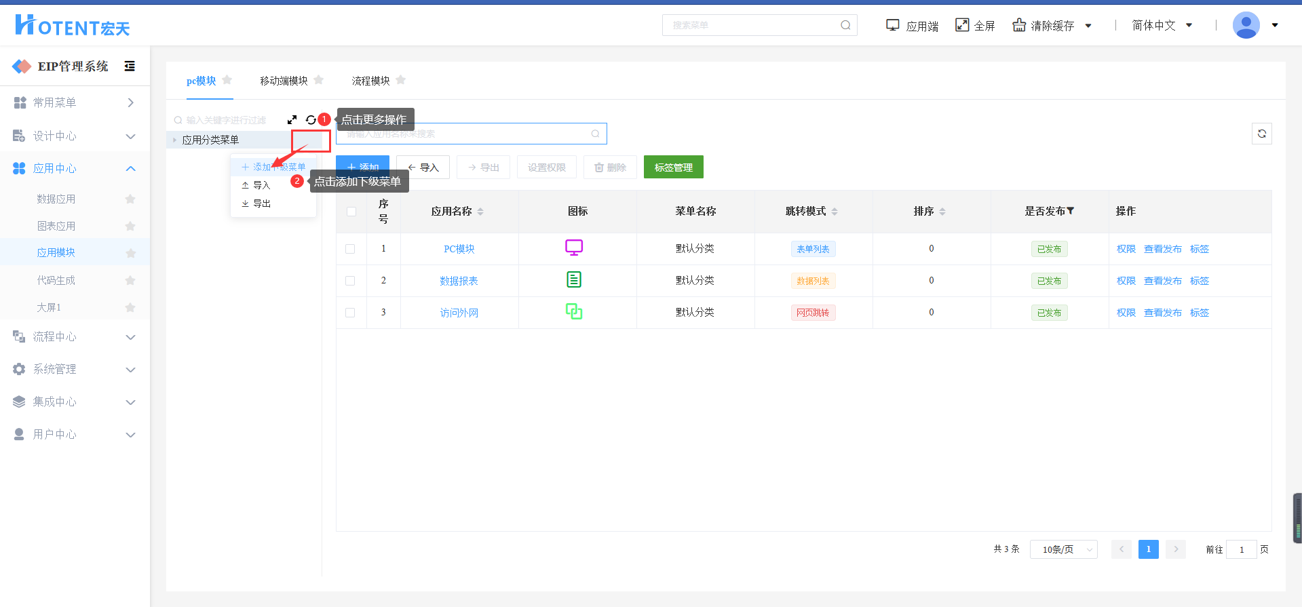
Task: Open the 简体中文 language dropdown
Action: (x=1162, y=25)
